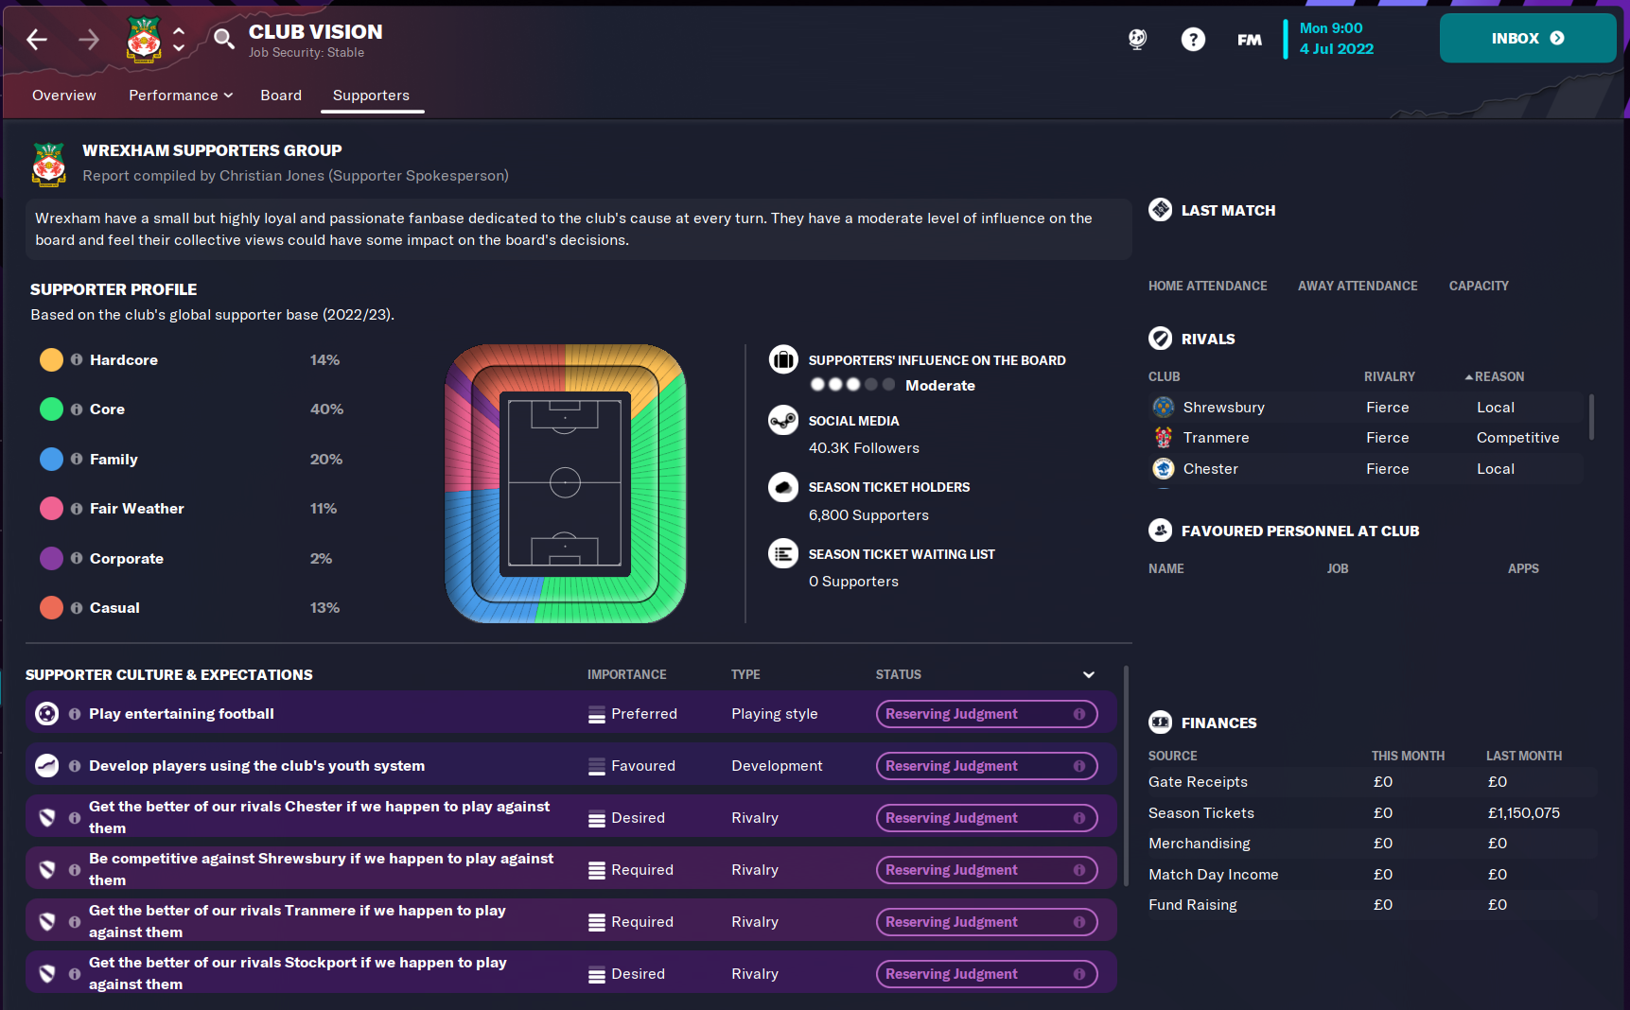1630x1010 pixels.
Task: Click the Tranmere club badge
Action: 1164,437
